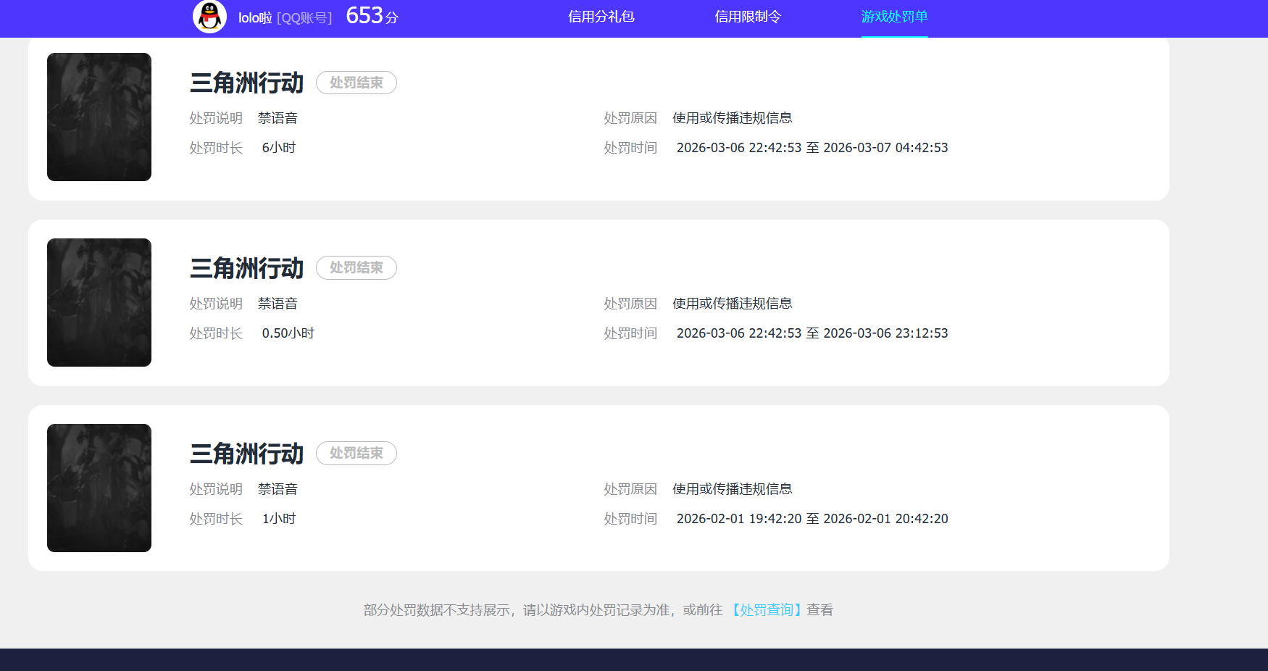Click 处罚结束 badge on the 6小时 card
This screenshot has height=671, width=1268.
point(356,83)
